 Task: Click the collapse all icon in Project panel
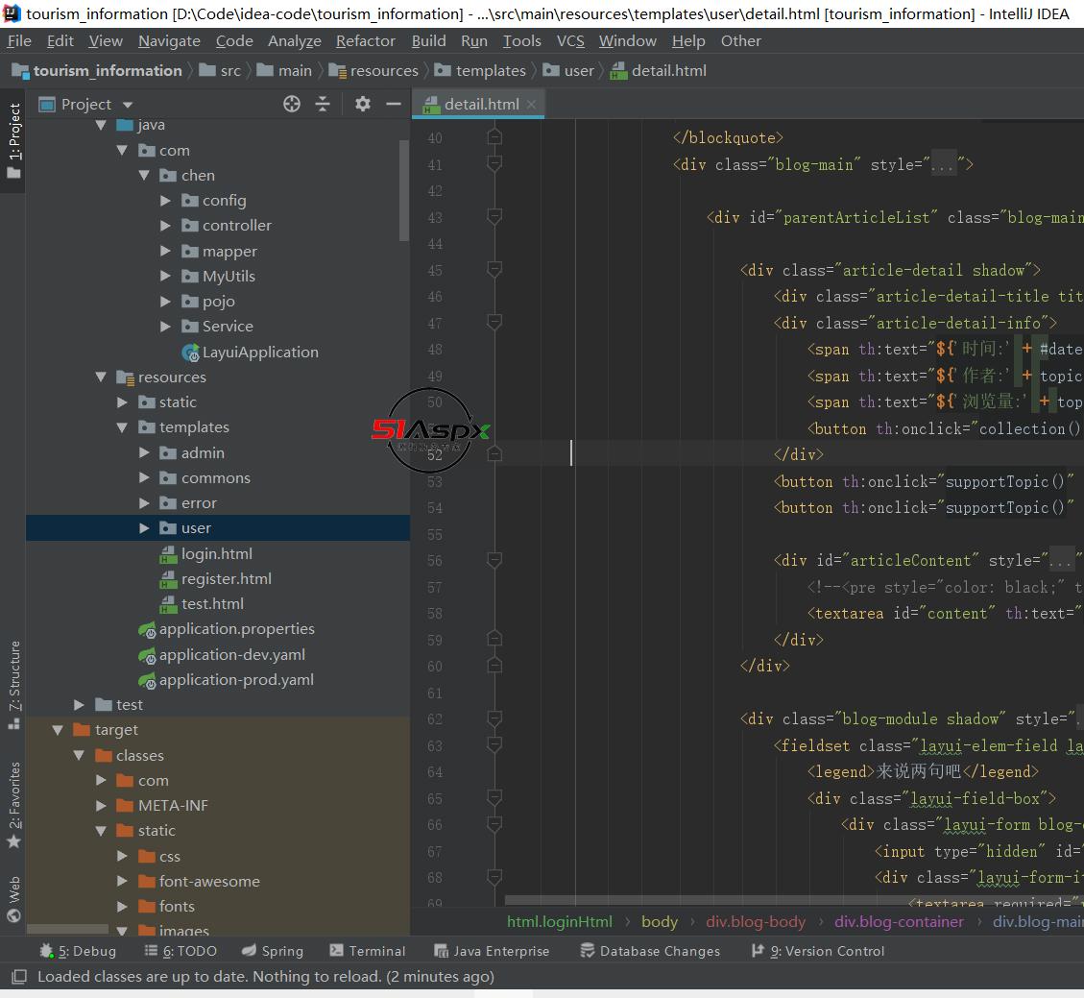(x=323, y=104)
